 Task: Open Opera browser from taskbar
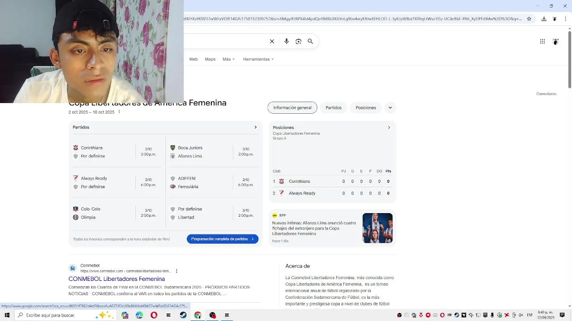coord(154,315)
